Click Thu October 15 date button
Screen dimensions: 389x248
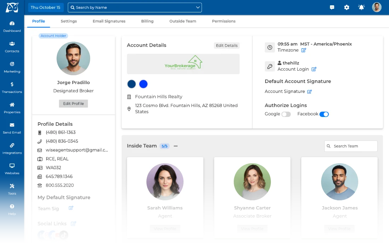[46, 7]
